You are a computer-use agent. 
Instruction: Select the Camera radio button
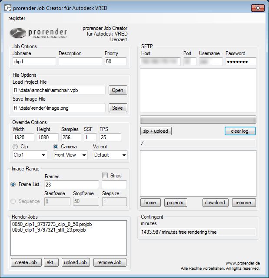(56, 147)
